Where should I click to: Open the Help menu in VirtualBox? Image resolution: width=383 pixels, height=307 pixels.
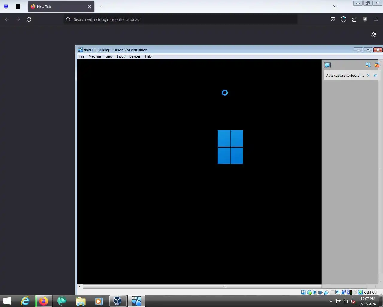click(148, 56)
